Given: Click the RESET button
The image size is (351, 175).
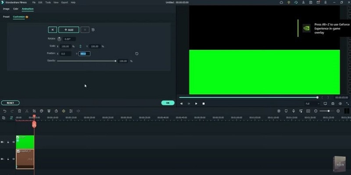Looking at the screenshot, I should (x=10, y=103).
